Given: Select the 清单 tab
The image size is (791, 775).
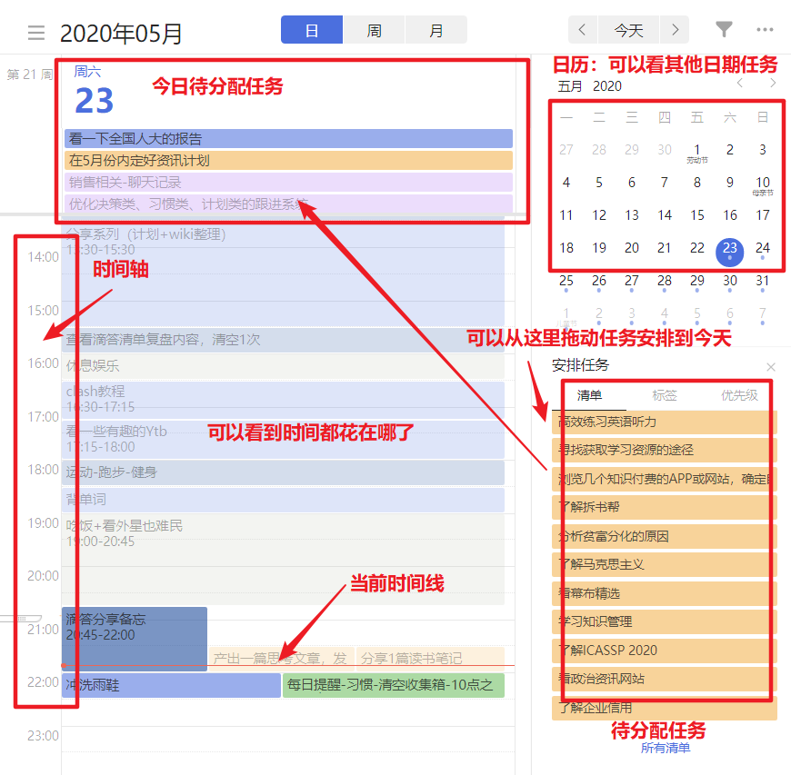Looking at the screenshot, I should click(x=590, y=395).
